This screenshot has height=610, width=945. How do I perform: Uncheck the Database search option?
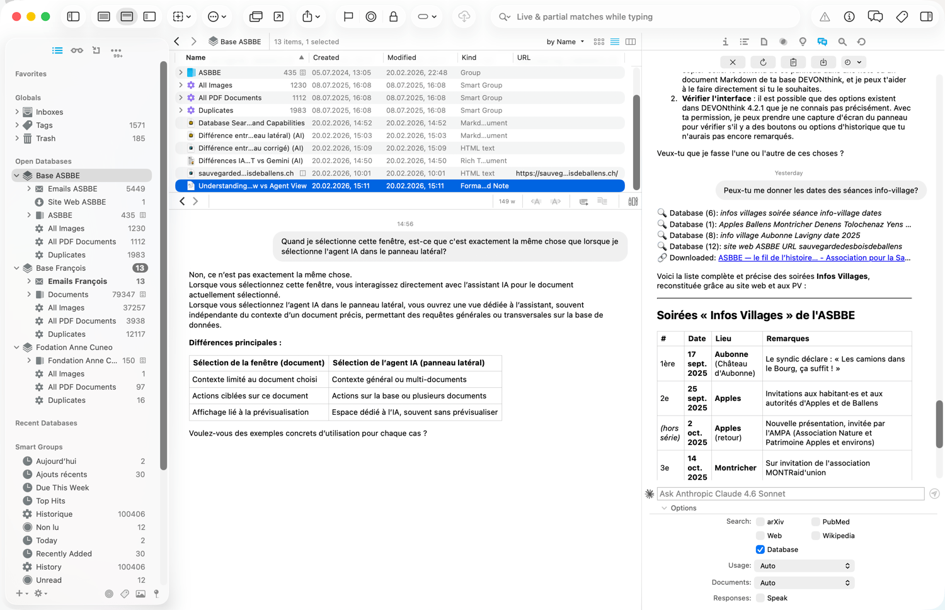[760, 549]
